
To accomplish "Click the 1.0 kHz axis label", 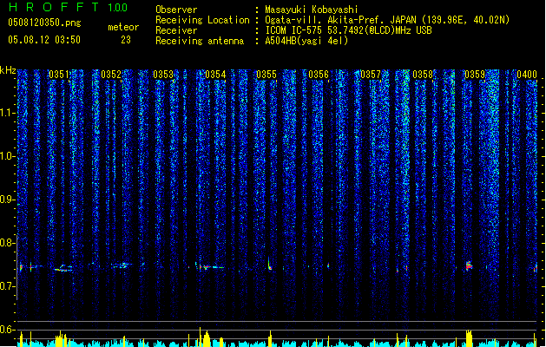I will [x=8, y=156].
